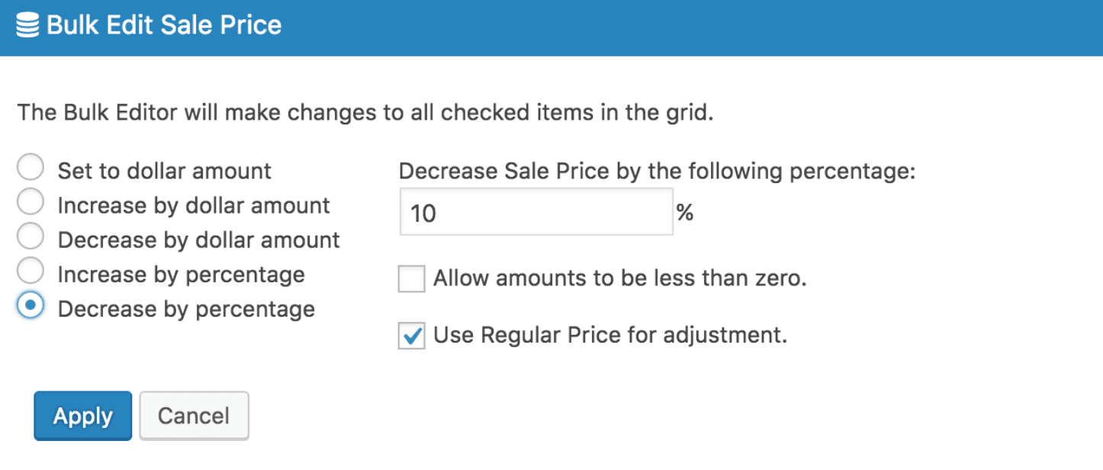Uncheck the 'Use Regular Price for adjustment' checkbox
Viewport: 1103px width, 470px height.
(x=412, y=336)
